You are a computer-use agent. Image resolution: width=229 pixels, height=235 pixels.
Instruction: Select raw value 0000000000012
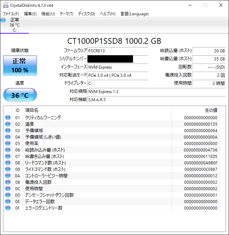click(x=201, y=176)
